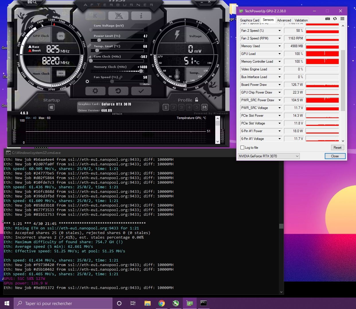Viewport: 356px width, 309px height.
Task: Click GPU-Z refresh icon
Action: [x=335, y=19]
